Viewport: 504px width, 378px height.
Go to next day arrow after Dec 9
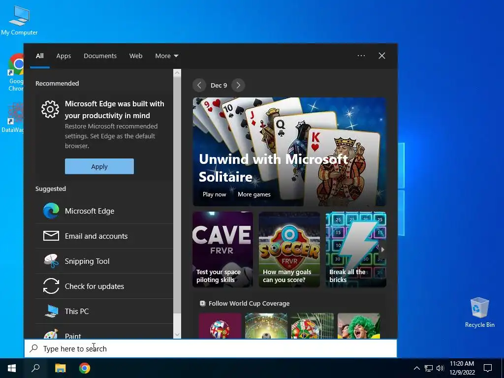click(238, 85)
